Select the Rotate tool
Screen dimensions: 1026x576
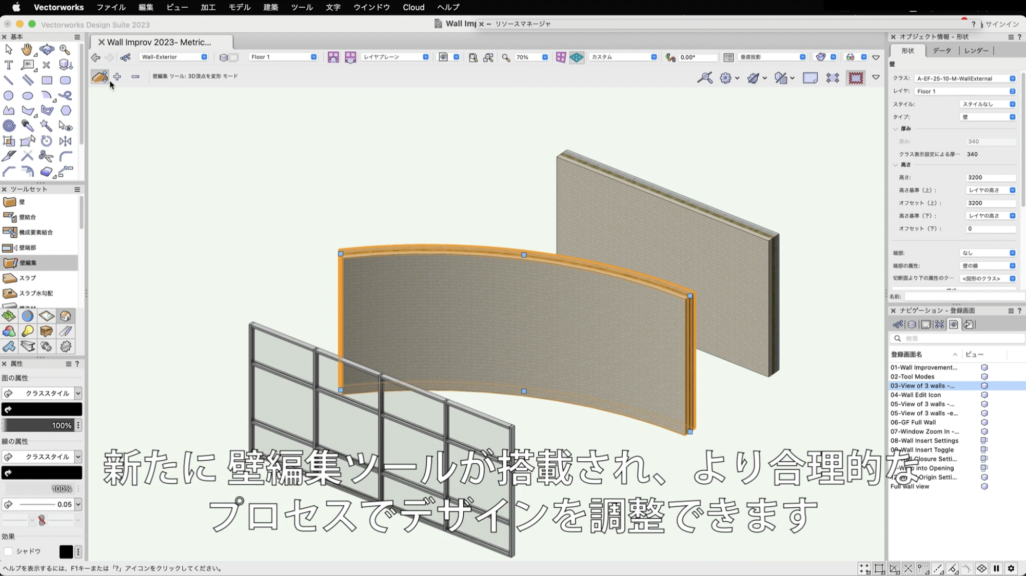tap(47, 141)
